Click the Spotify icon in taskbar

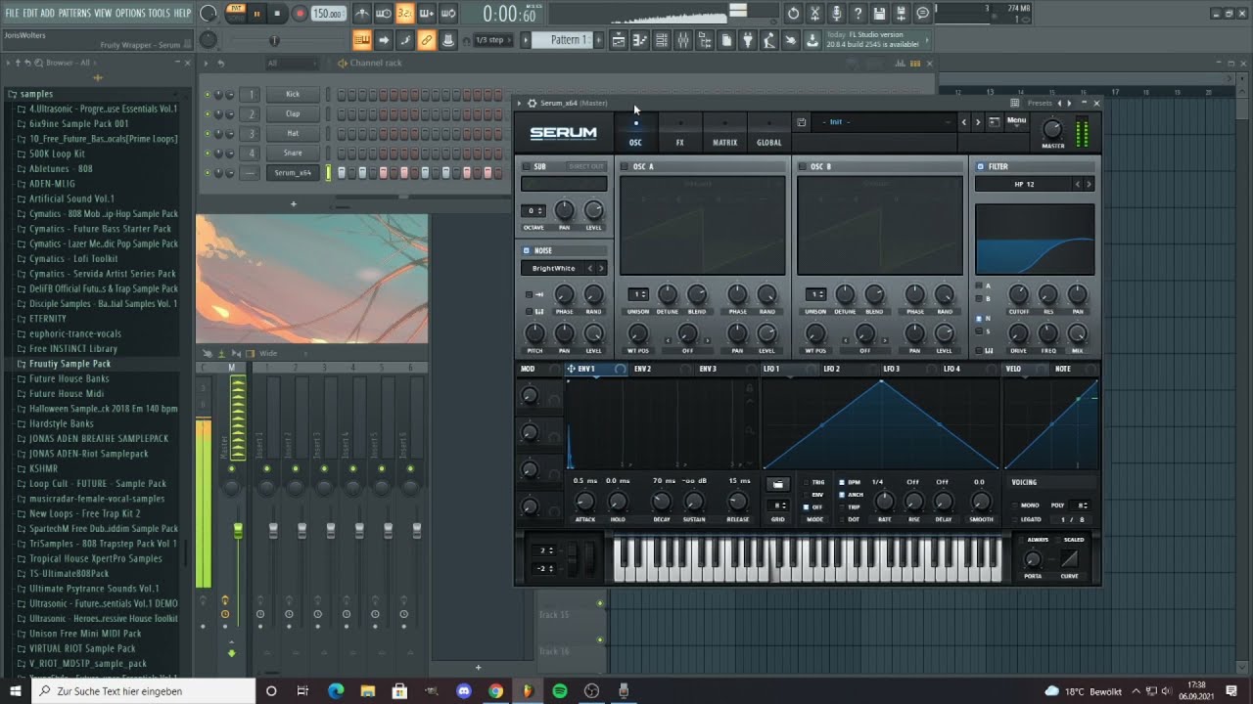(x=560, y=691)
